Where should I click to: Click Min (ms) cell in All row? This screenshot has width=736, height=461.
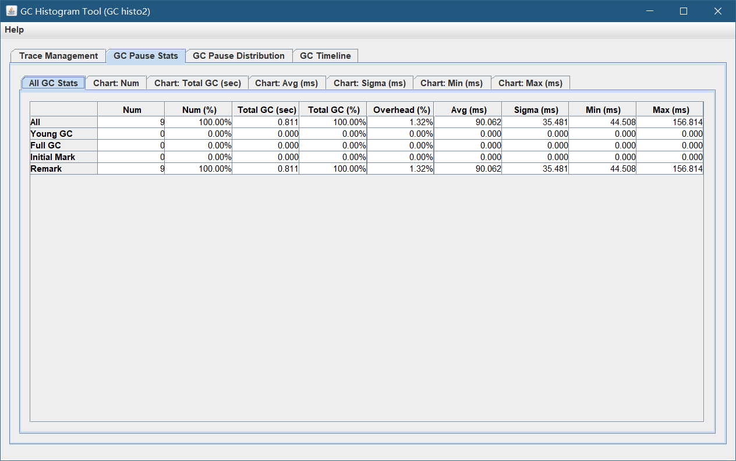603,122
